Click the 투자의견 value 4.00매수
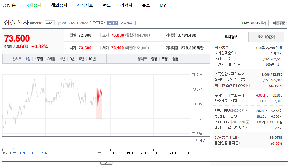The image size is (289, 166). 263,95
